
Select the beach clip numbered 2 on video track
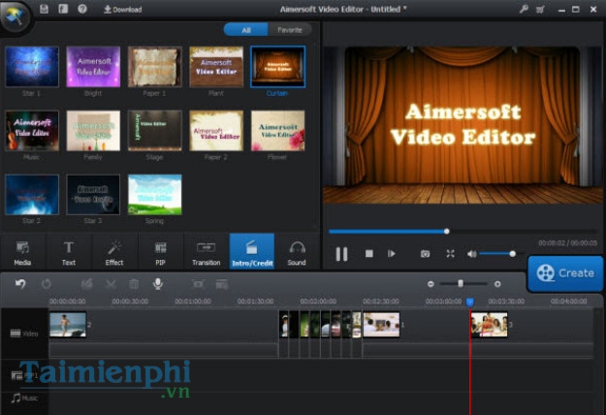coord(68,325)
